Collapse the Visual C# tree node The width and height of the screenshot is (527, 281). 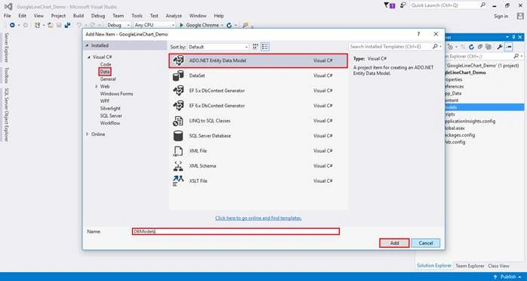tap(89, 57)
